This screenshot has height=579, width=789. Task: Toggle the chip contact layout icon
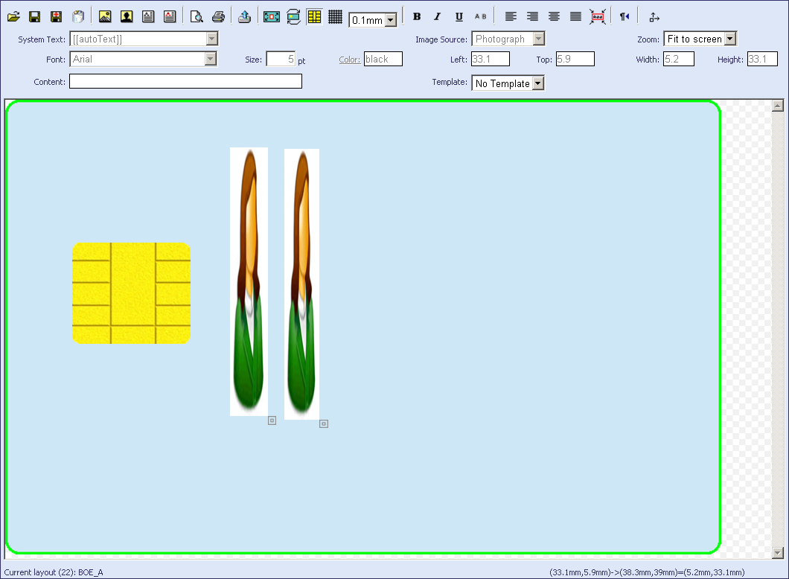[314, 16]
